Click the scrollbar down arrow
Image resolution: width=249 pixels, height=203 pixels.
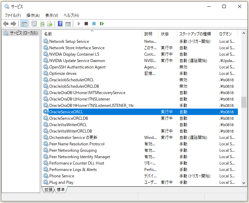[244, 183]
